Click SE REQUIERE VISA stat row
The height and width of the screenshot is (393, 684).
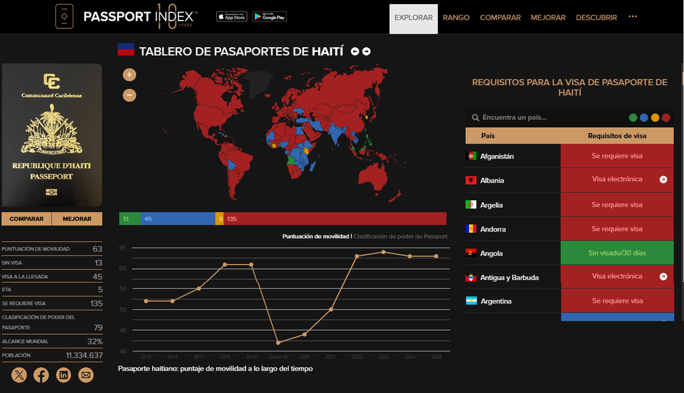(x=52, y=303)
